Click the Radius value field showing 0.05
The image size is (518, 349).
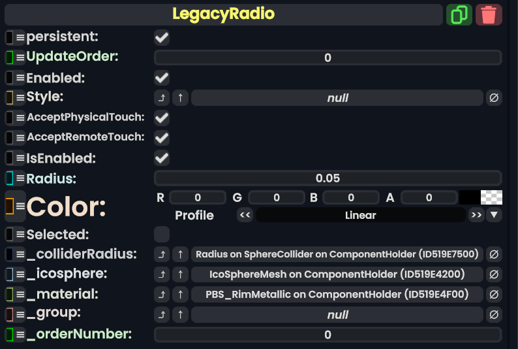tap(328, 178)
